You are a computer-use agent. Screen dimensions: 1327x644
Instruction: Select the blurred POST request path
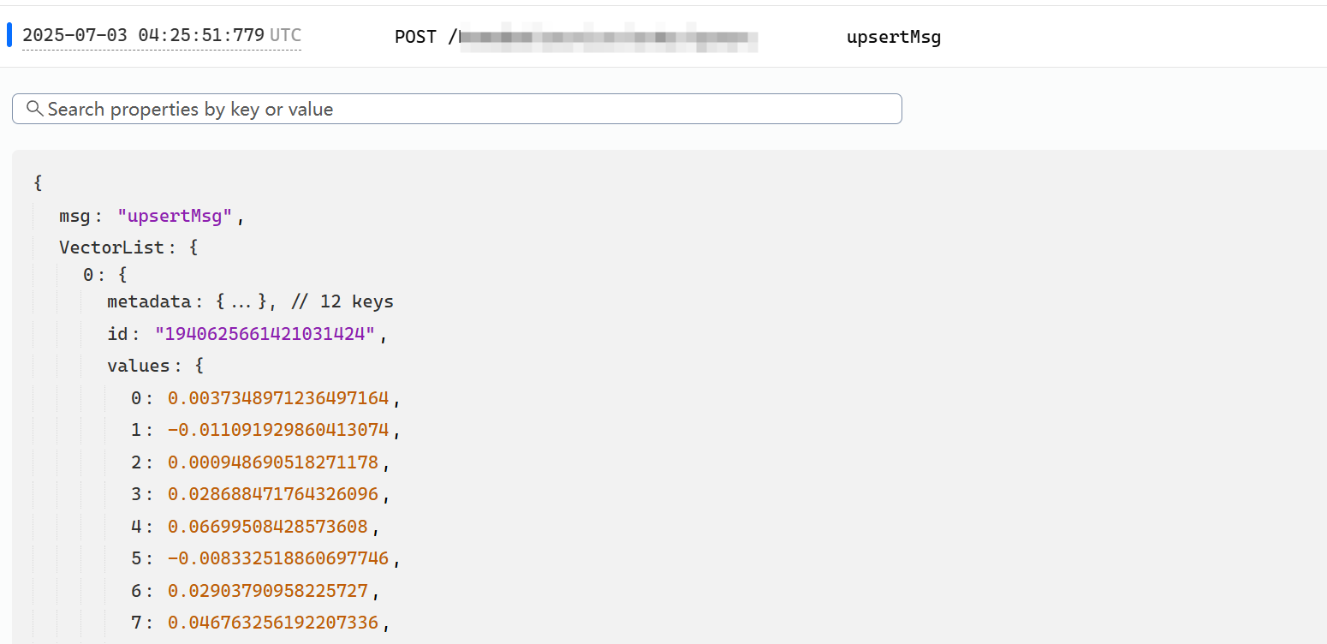[608, 38]
